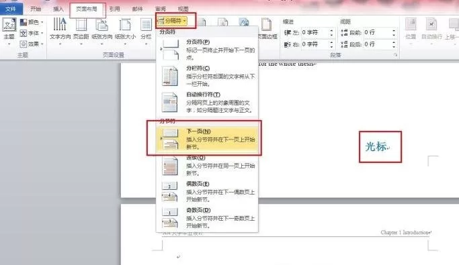Screen dimensions: 459x265
Task: Click the 光标 text in the document
Action: [376, 147]
